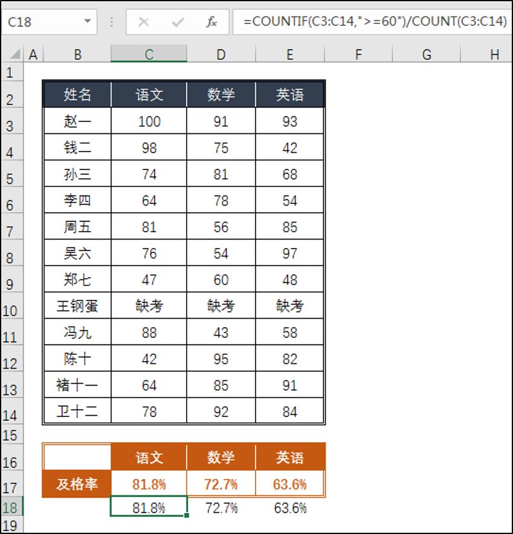Select column header C

point(149,54)
